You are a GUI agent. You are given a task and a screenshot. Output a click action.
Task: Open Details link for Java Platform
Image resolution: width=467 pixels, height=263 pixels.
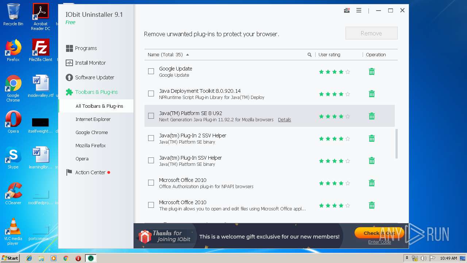[284, 120]
